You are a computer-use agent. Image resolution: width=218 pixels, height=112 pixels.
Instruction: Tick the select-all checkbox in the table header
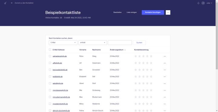coord(50,50)
